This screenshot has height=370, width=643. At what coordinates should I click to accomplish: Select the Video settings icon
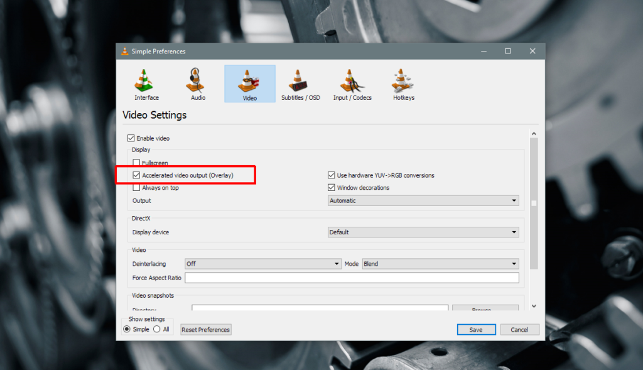click(249, 84)
